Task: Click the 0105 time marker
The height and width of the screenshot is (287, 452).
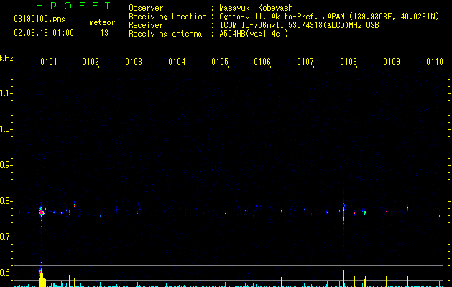Action: (220, 62)
